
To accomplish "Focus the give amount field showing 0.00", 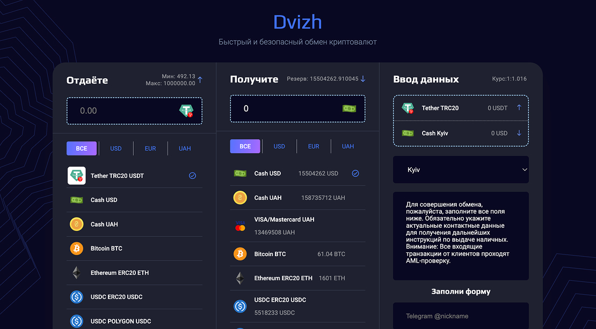I will (134, 111).
